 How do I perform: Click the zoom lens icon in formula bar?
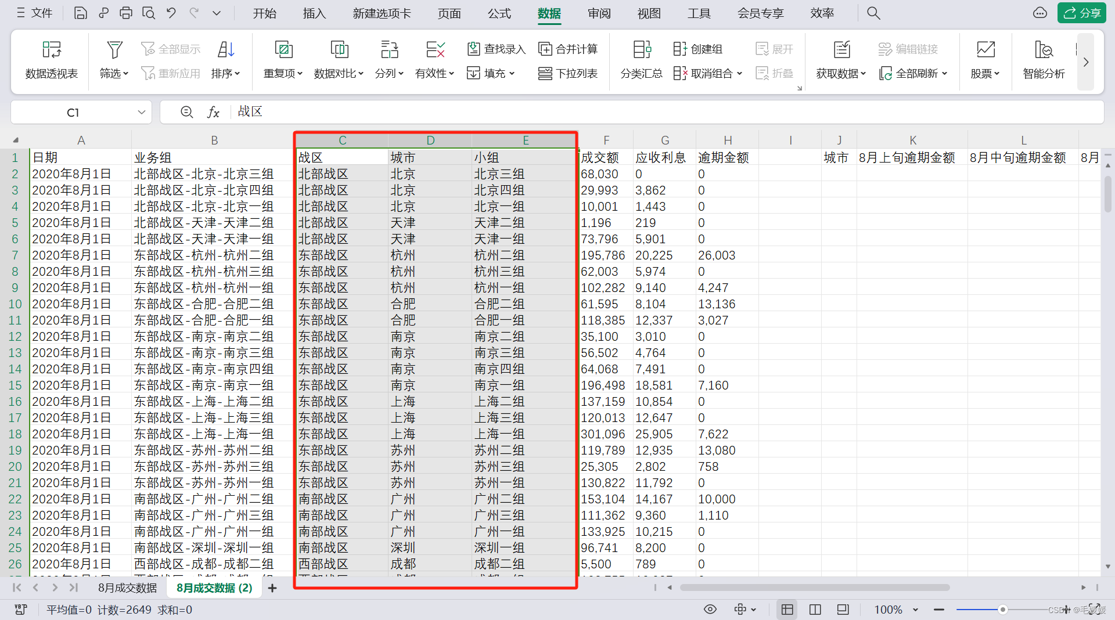tap(186, 112)
